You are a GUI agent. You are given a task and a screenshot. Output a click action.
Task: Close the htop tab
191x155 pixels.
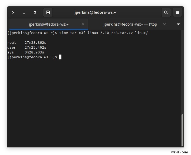(164, 24)
